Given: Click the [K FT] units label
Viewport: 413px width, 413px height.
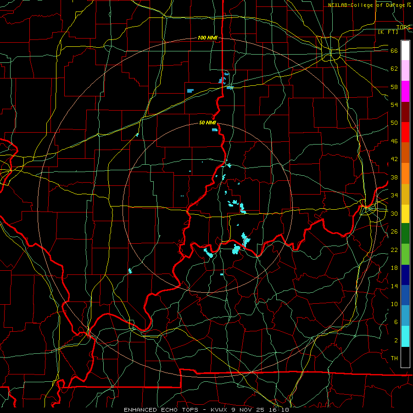Looking at the screenshot, I should coord(388,32).
